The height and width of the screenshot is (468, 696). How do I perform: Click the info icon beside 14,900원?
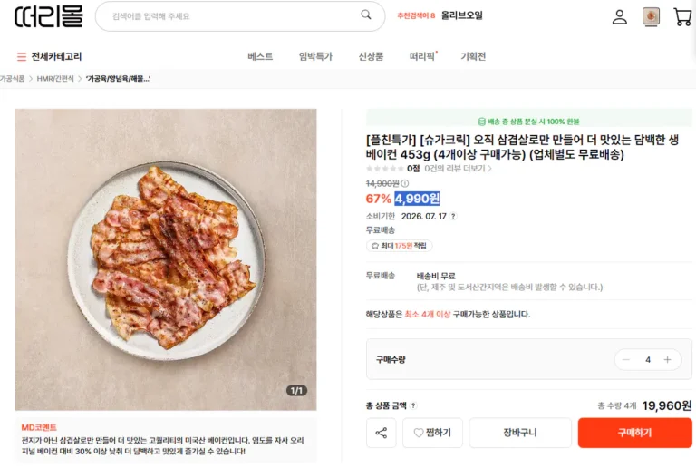click(x=405, y=183)
